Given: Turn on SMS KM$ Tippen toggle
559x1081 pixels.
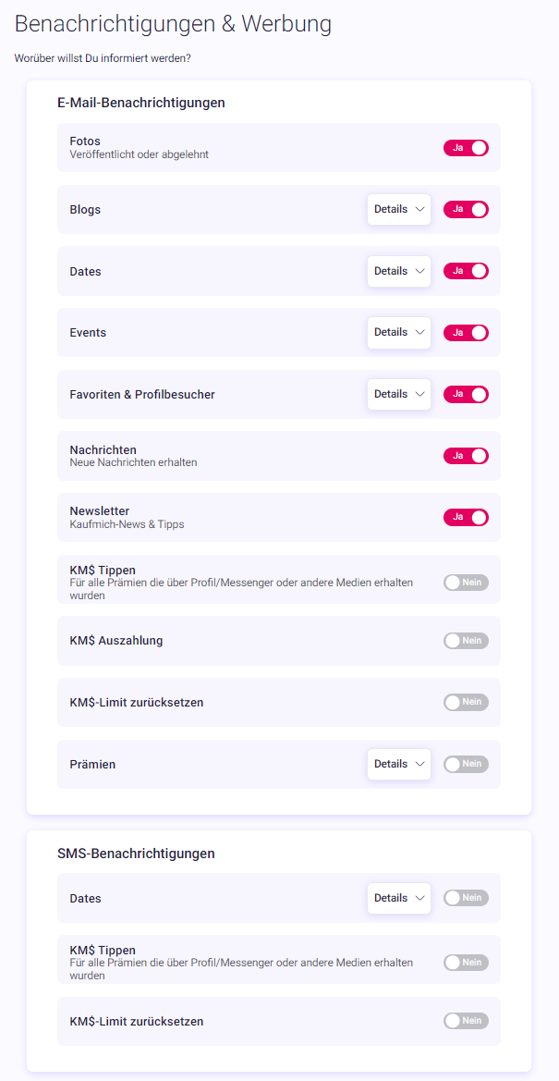Looking at the screenshot, I should click(x=466, y=963).
